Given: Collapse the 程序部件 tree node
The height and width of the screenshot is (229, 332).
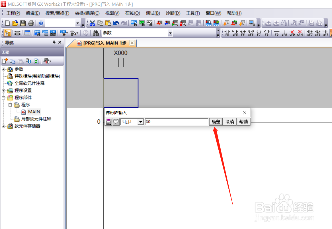Looking at the screenshot, I should click(x=3, y=98).
